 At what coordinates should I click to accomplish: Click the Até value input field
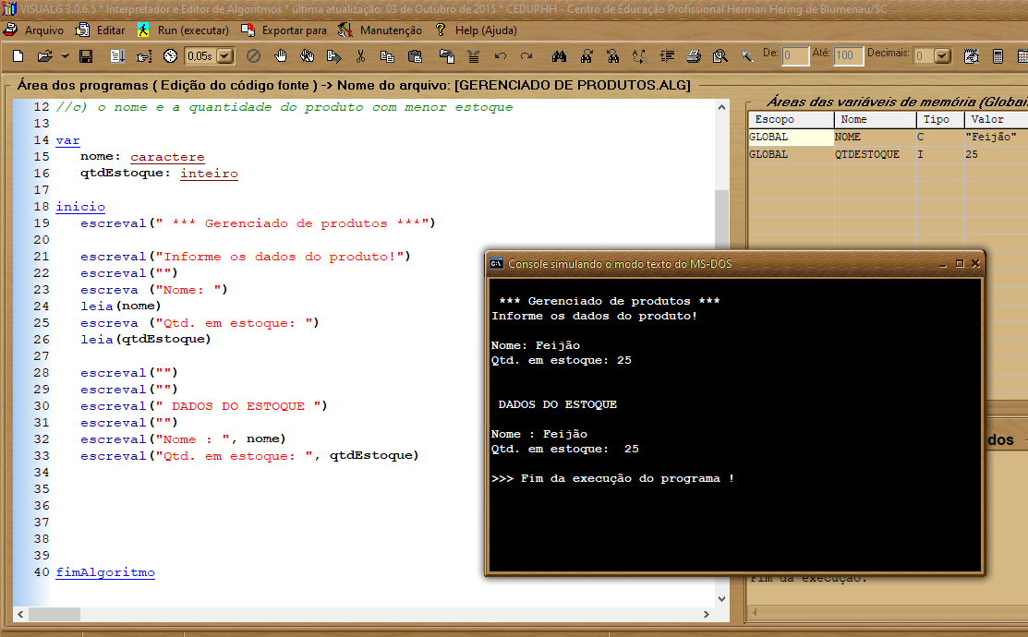coord(849,55)
